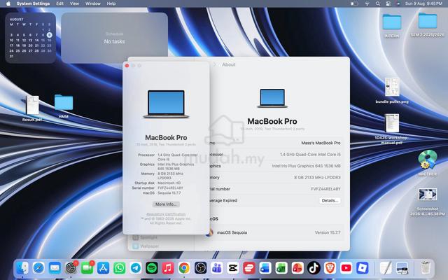448x280 pixels.
Task: Open Microsoft Teams from the Dock
Action: pyautogui.click(x=216, y=268)
